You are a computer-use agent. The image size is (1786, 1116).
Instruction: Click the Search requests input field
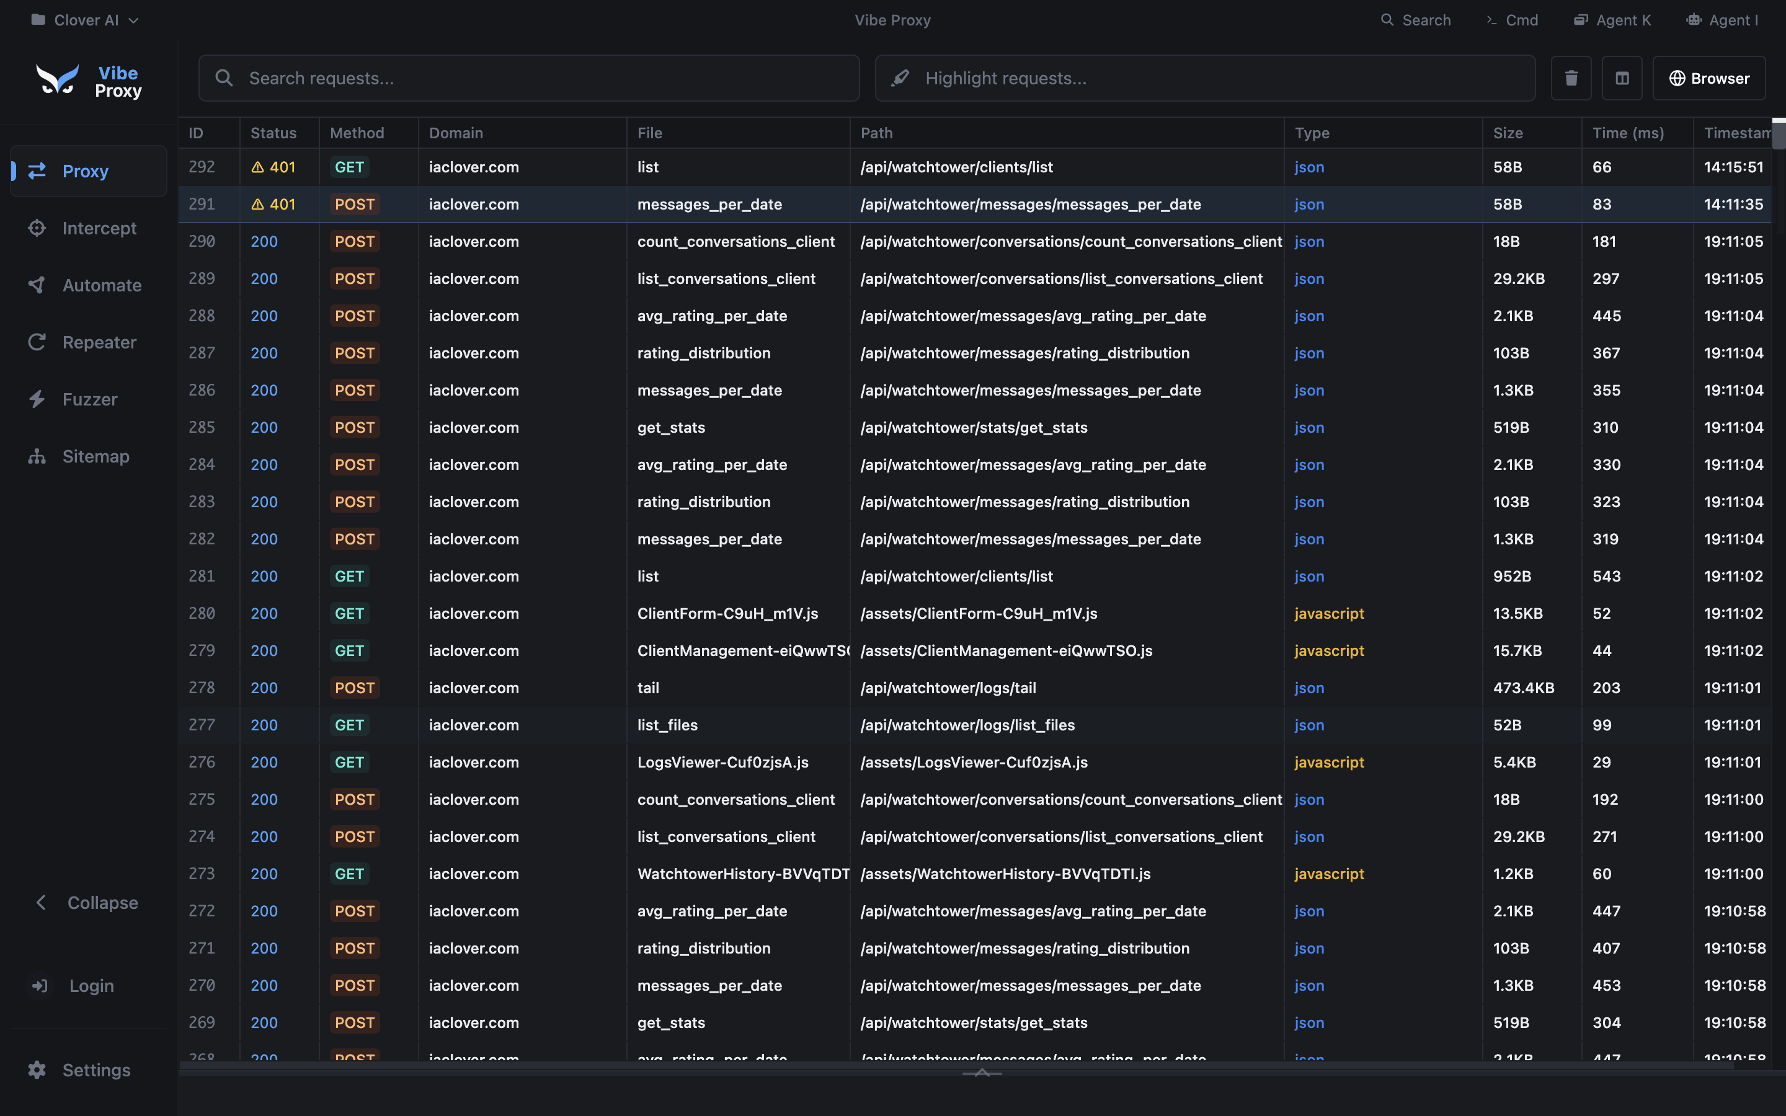tap(528, 77)
